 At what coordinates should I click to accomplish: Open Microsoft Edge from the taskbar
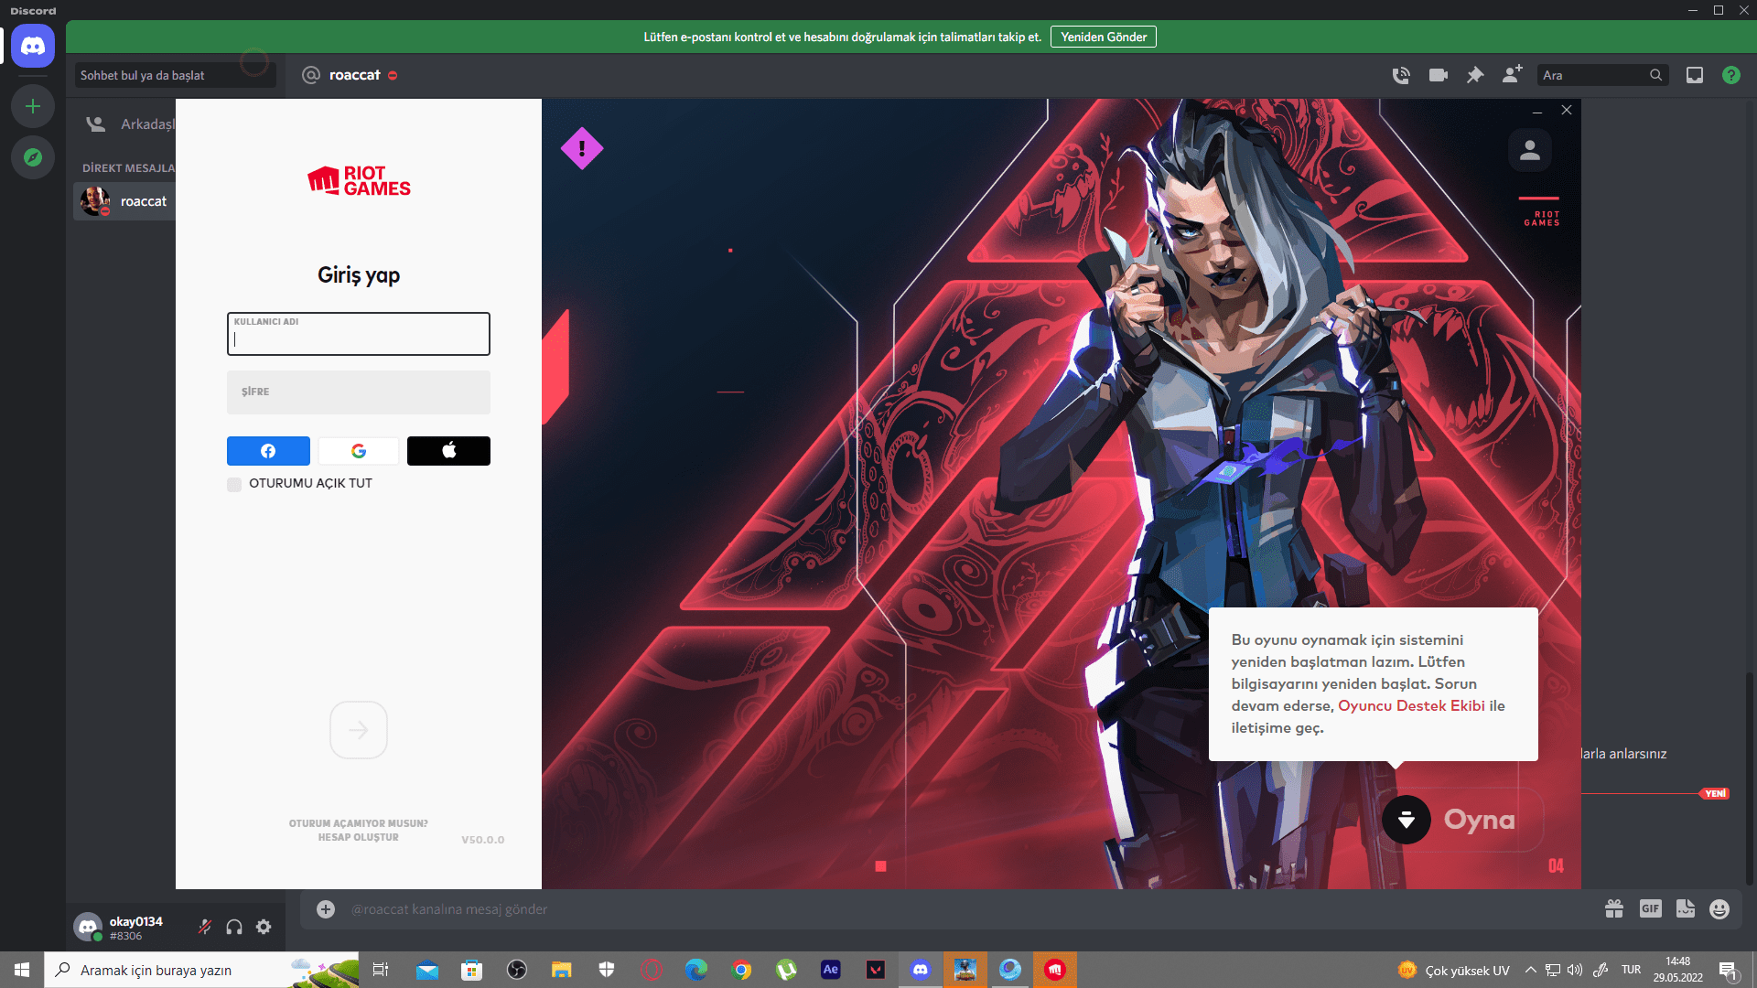[x=696, y=970]
